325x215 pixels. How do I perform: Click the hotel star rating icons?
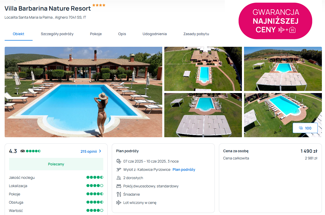99,5
